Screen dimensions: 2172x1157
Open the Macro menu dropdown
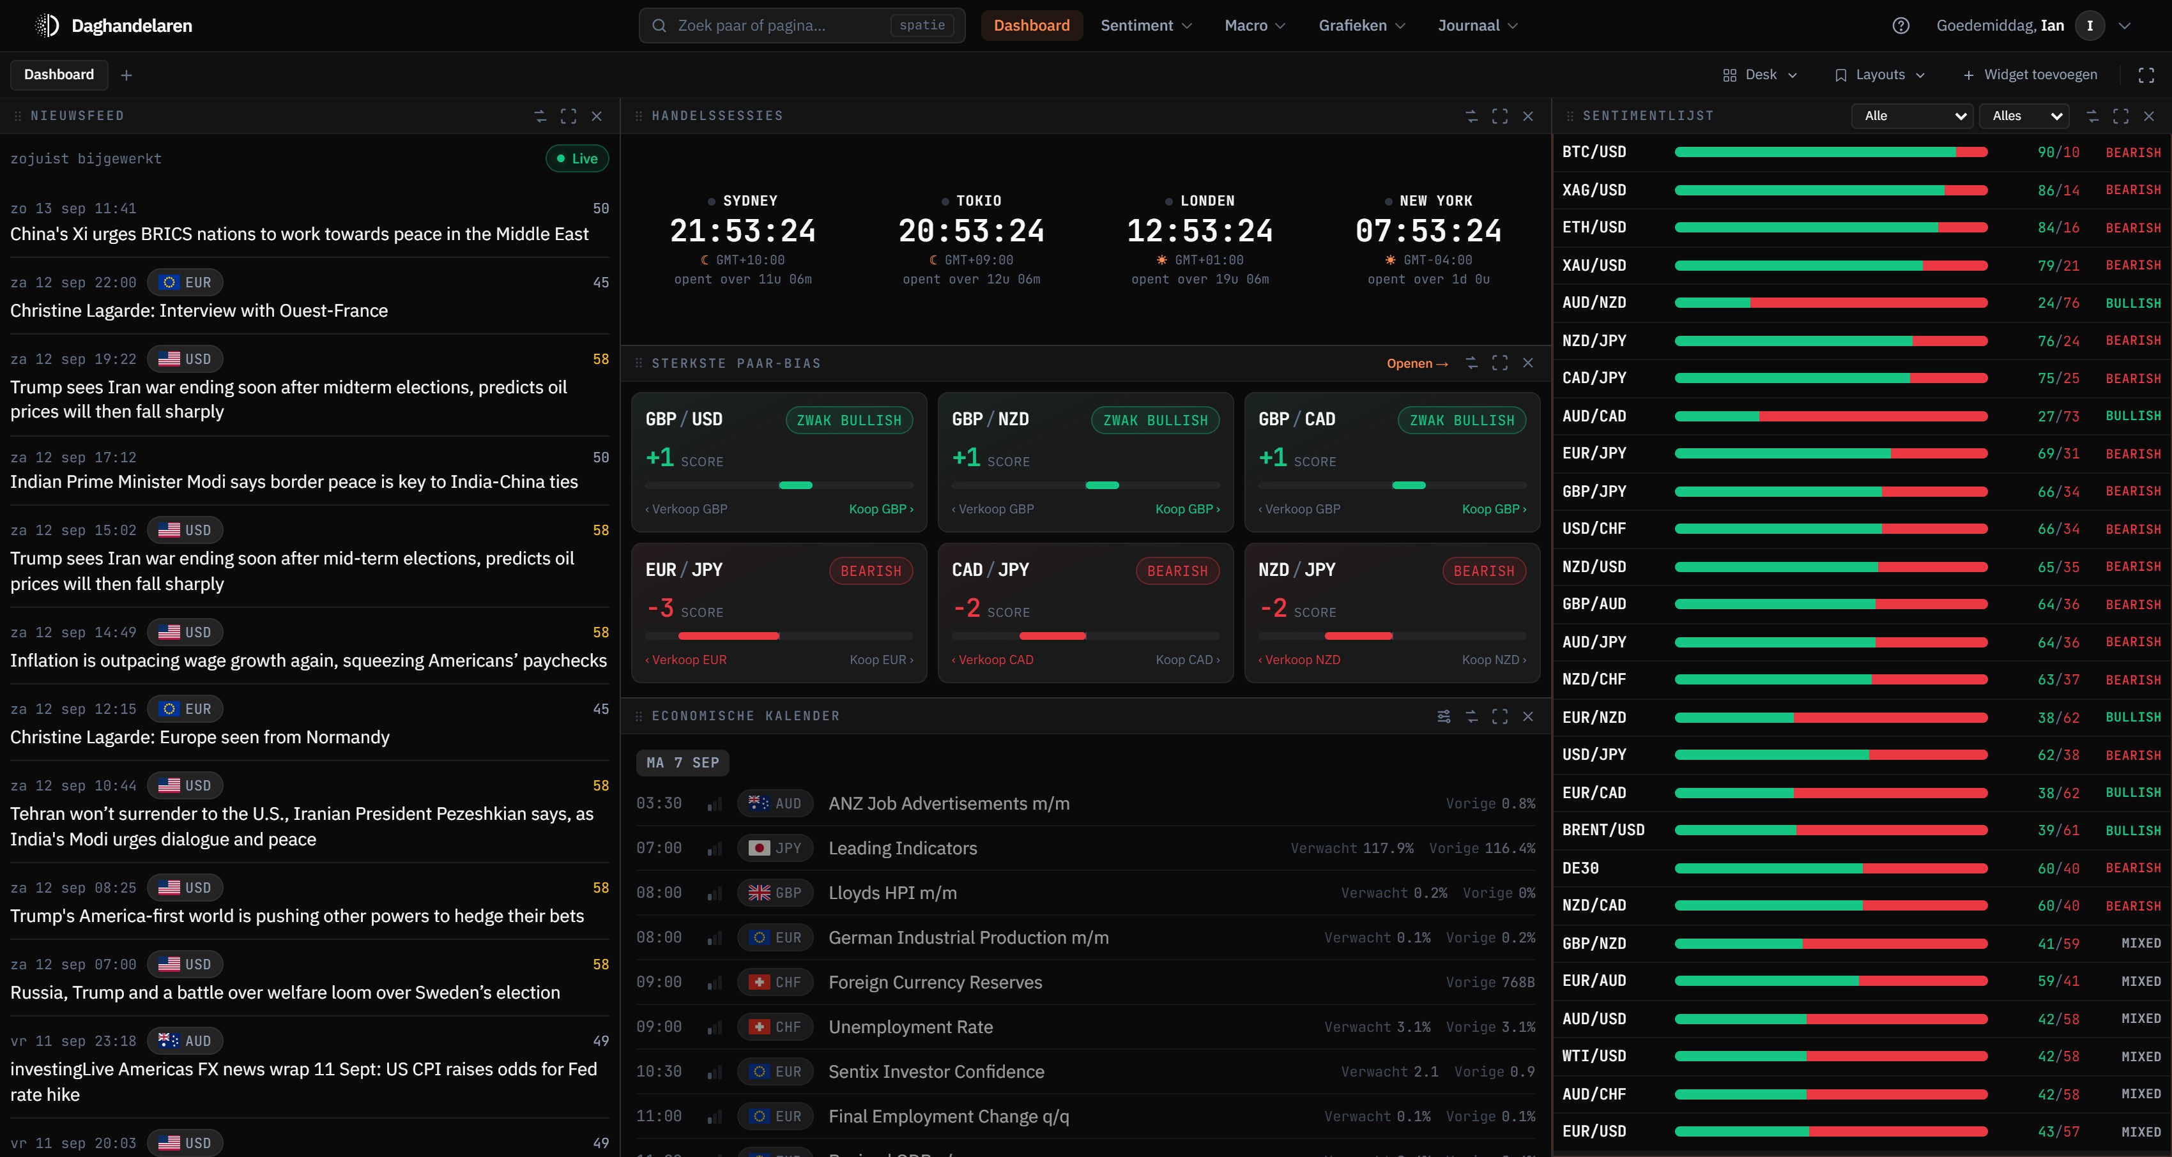[x=1255, y=26]
